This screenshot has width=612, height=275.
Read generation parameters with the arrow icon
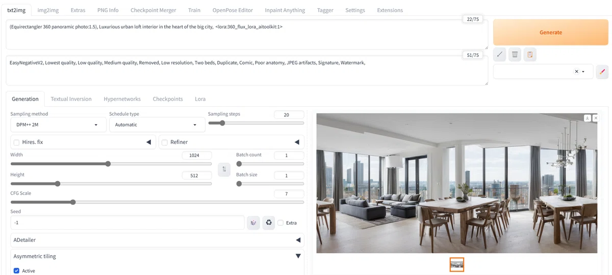[x=500, y=54]
